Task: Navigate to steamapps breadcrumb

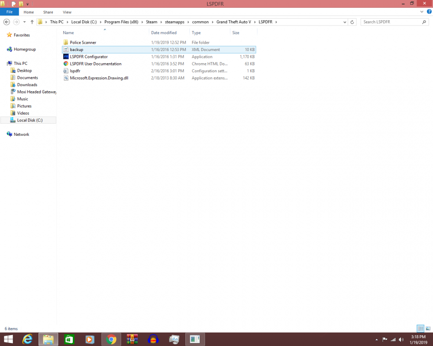Action: coord(174,22)
